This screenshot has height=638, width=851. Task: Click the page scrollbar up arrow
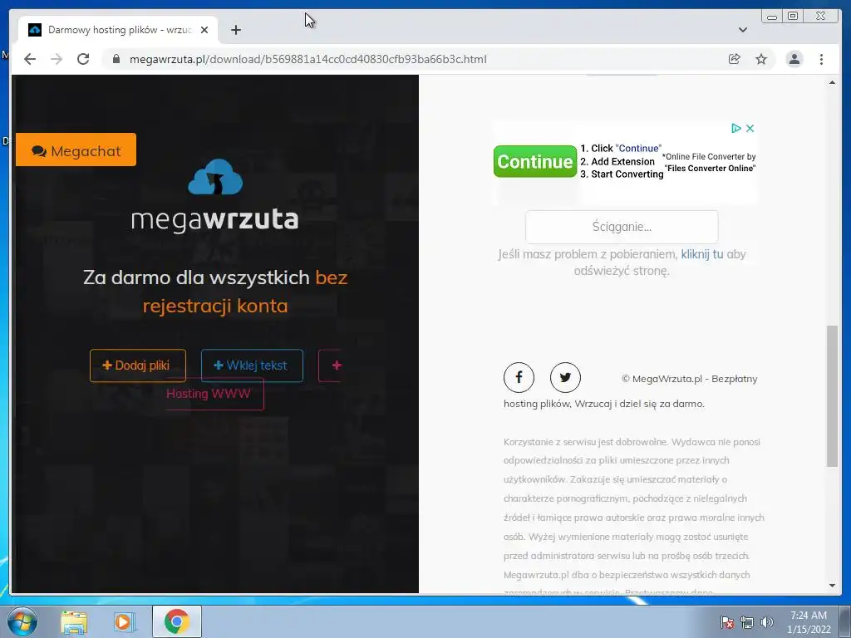pyautogui.click(x=832, y=82)
